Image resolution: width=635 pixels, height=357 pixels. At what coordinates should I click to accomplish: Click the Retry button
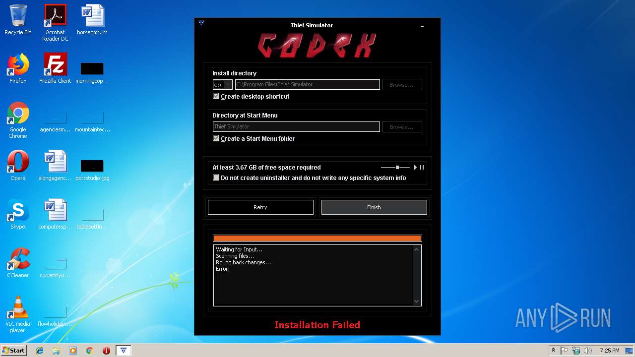click(260, 207)
